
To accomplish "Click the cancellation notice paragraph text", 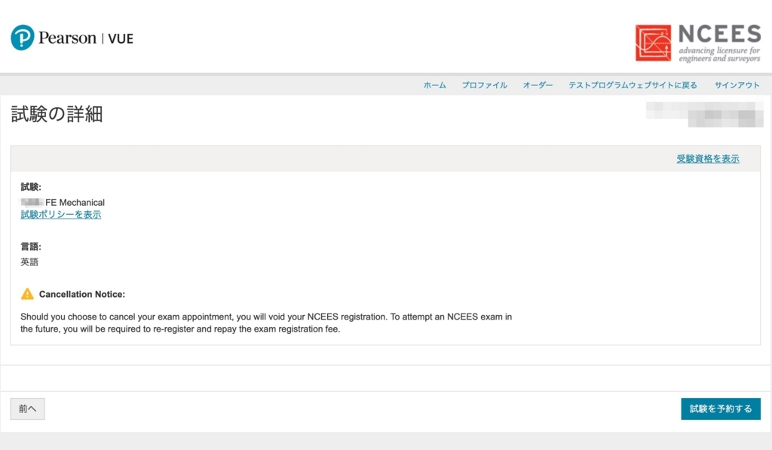I will (x=266, y=323).
